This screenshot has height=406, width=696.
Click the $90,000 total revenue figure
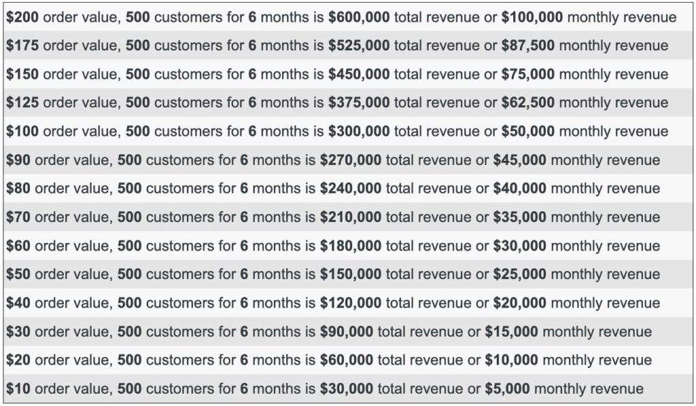347,332
